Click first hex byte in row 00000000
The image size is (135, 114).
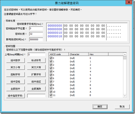pyautogui.click(x=66, y=26)
